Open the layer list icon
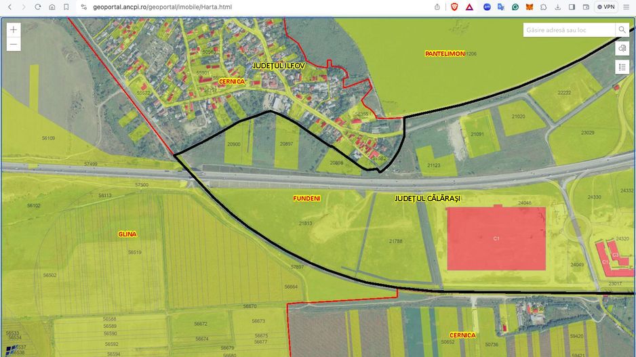The width and height of the screenshot is (636, 357). click(x=622, y=67)
